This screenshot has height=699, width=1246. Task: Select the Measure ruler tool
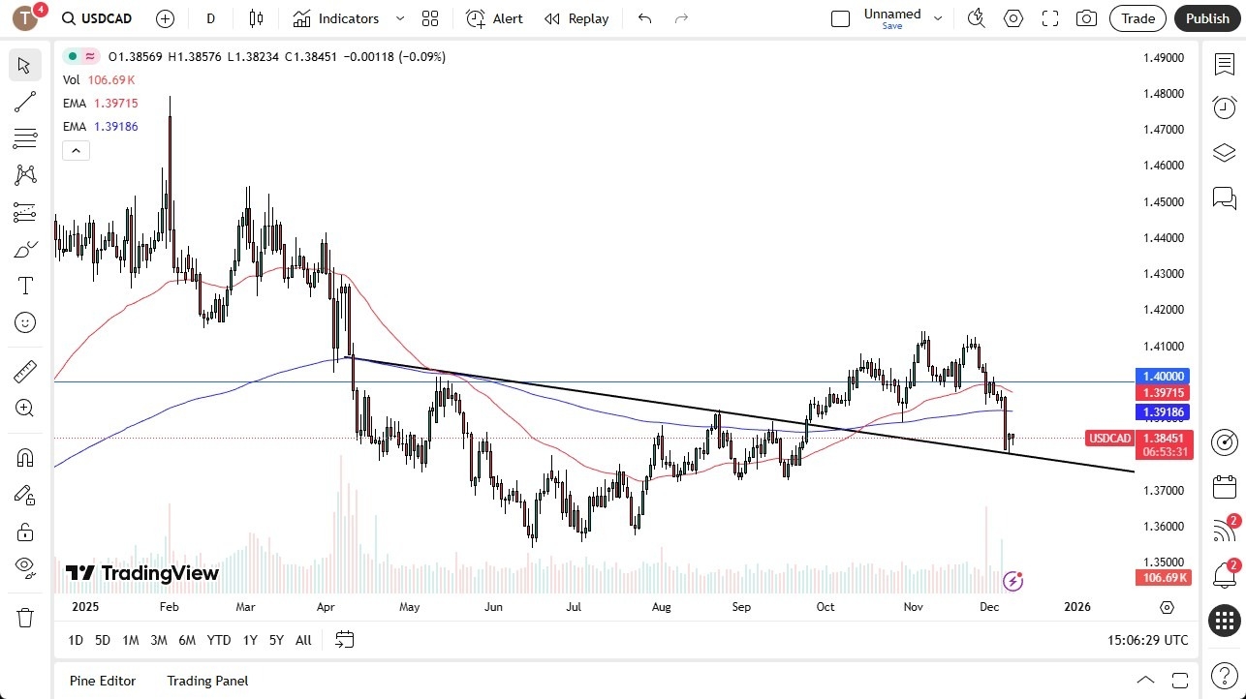[x=25, y=371]
